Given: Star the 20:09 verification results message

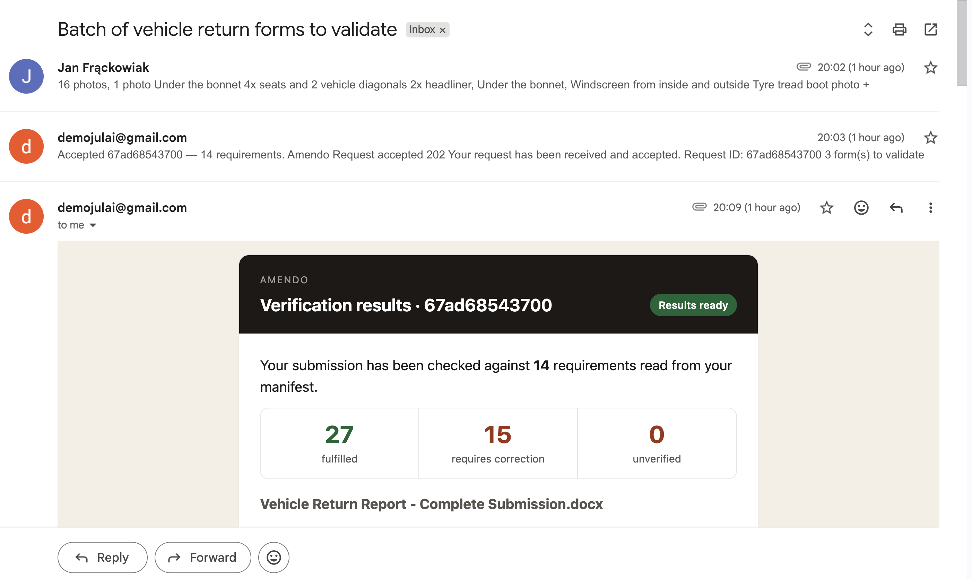Looking at the screenshot, I should 826,208.
